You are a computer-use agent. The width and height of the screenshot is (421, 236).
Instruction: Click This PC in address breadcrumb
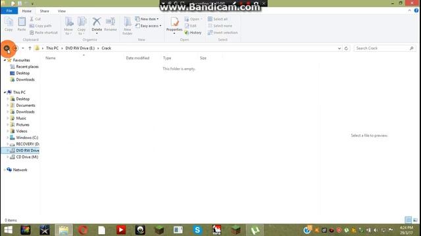[x=52, y=48]
